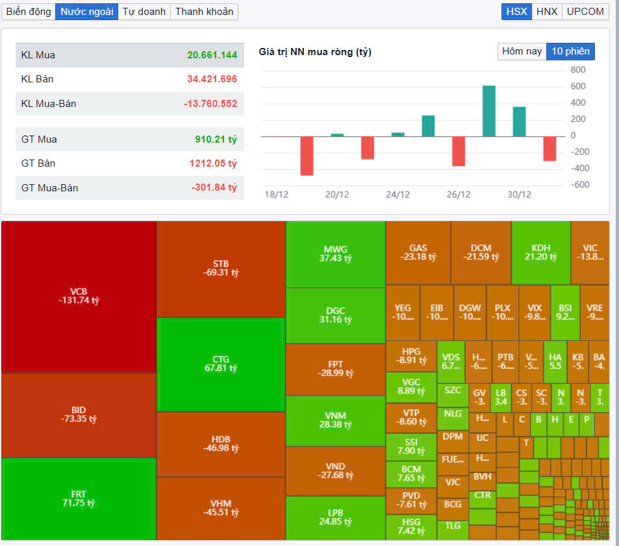
Task: Select the DGW treemap block
Action: [x=470, y=313]
